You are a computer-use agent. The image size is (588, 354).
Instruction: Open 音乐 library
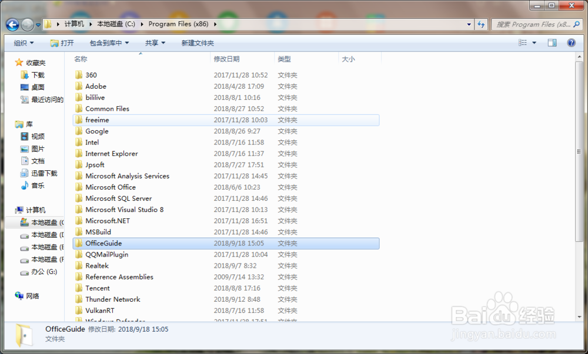[32, 186]
